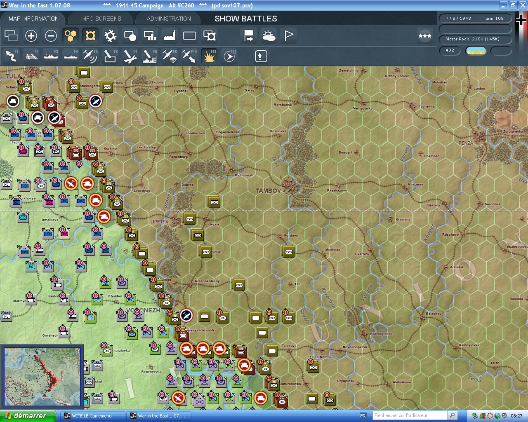Select the F10 air transfer mode icon
The image size is (528, 422).
point(189,56)
